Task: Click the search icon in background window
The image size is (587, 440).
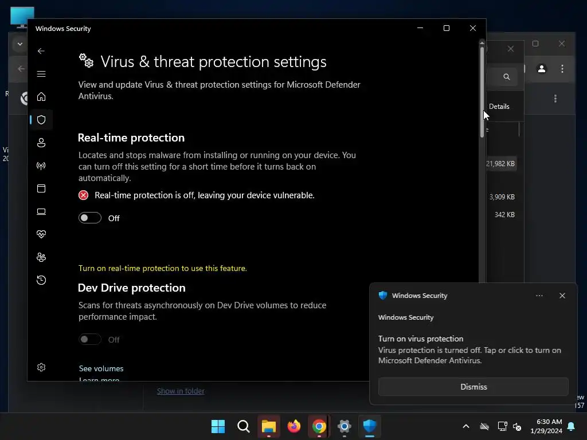Action: tap(507, 77)
